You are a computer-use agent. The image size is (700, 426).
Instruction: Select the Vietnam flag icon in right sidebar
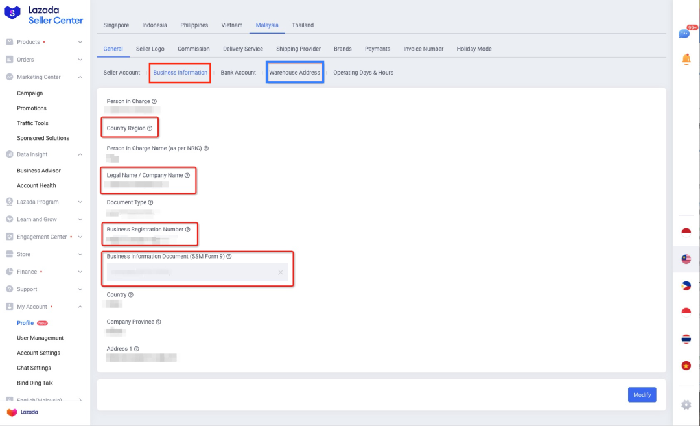[x=686, y=366]
